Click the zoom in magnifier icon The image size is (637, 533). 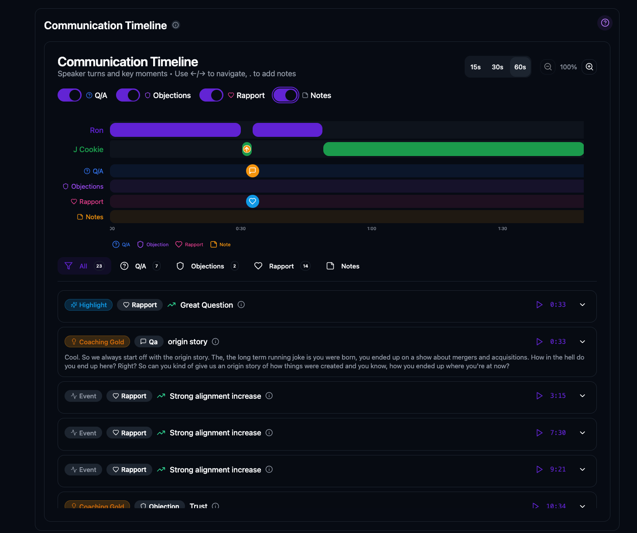589,67
